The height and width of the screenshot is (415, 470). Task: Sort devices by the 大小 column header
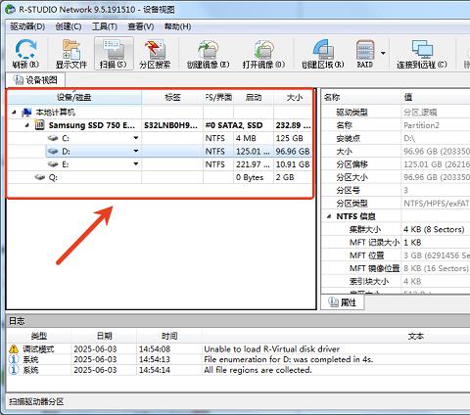294,97
